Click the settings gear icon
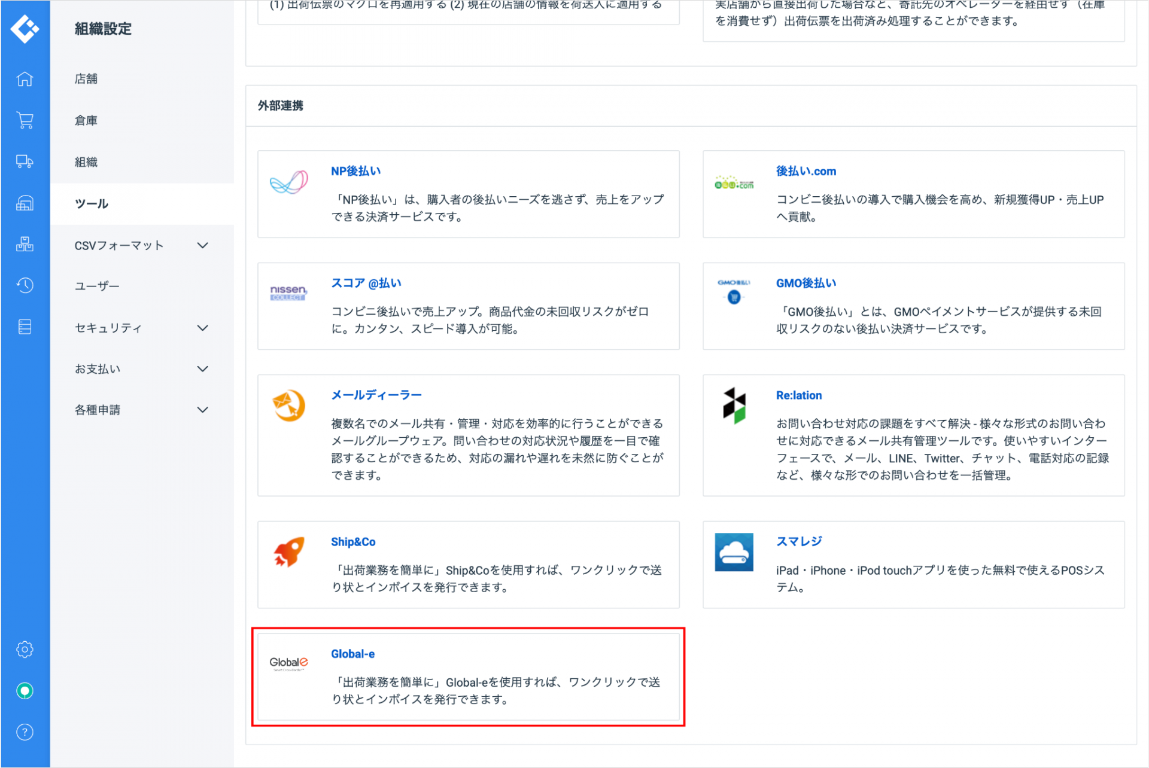 coord(25,650)
